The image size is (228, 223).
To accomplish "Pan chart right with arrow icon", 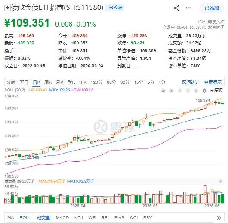I will pyautogui.click(x=196, y=91).
